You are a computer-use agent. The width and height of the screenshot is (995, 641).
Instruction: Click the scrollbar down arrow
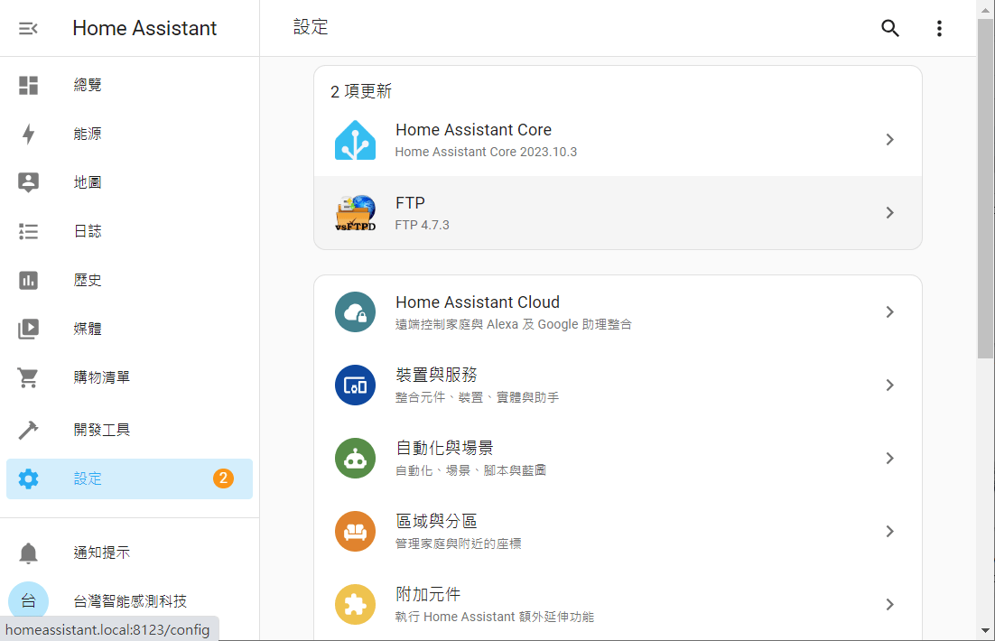click(985, 630)
